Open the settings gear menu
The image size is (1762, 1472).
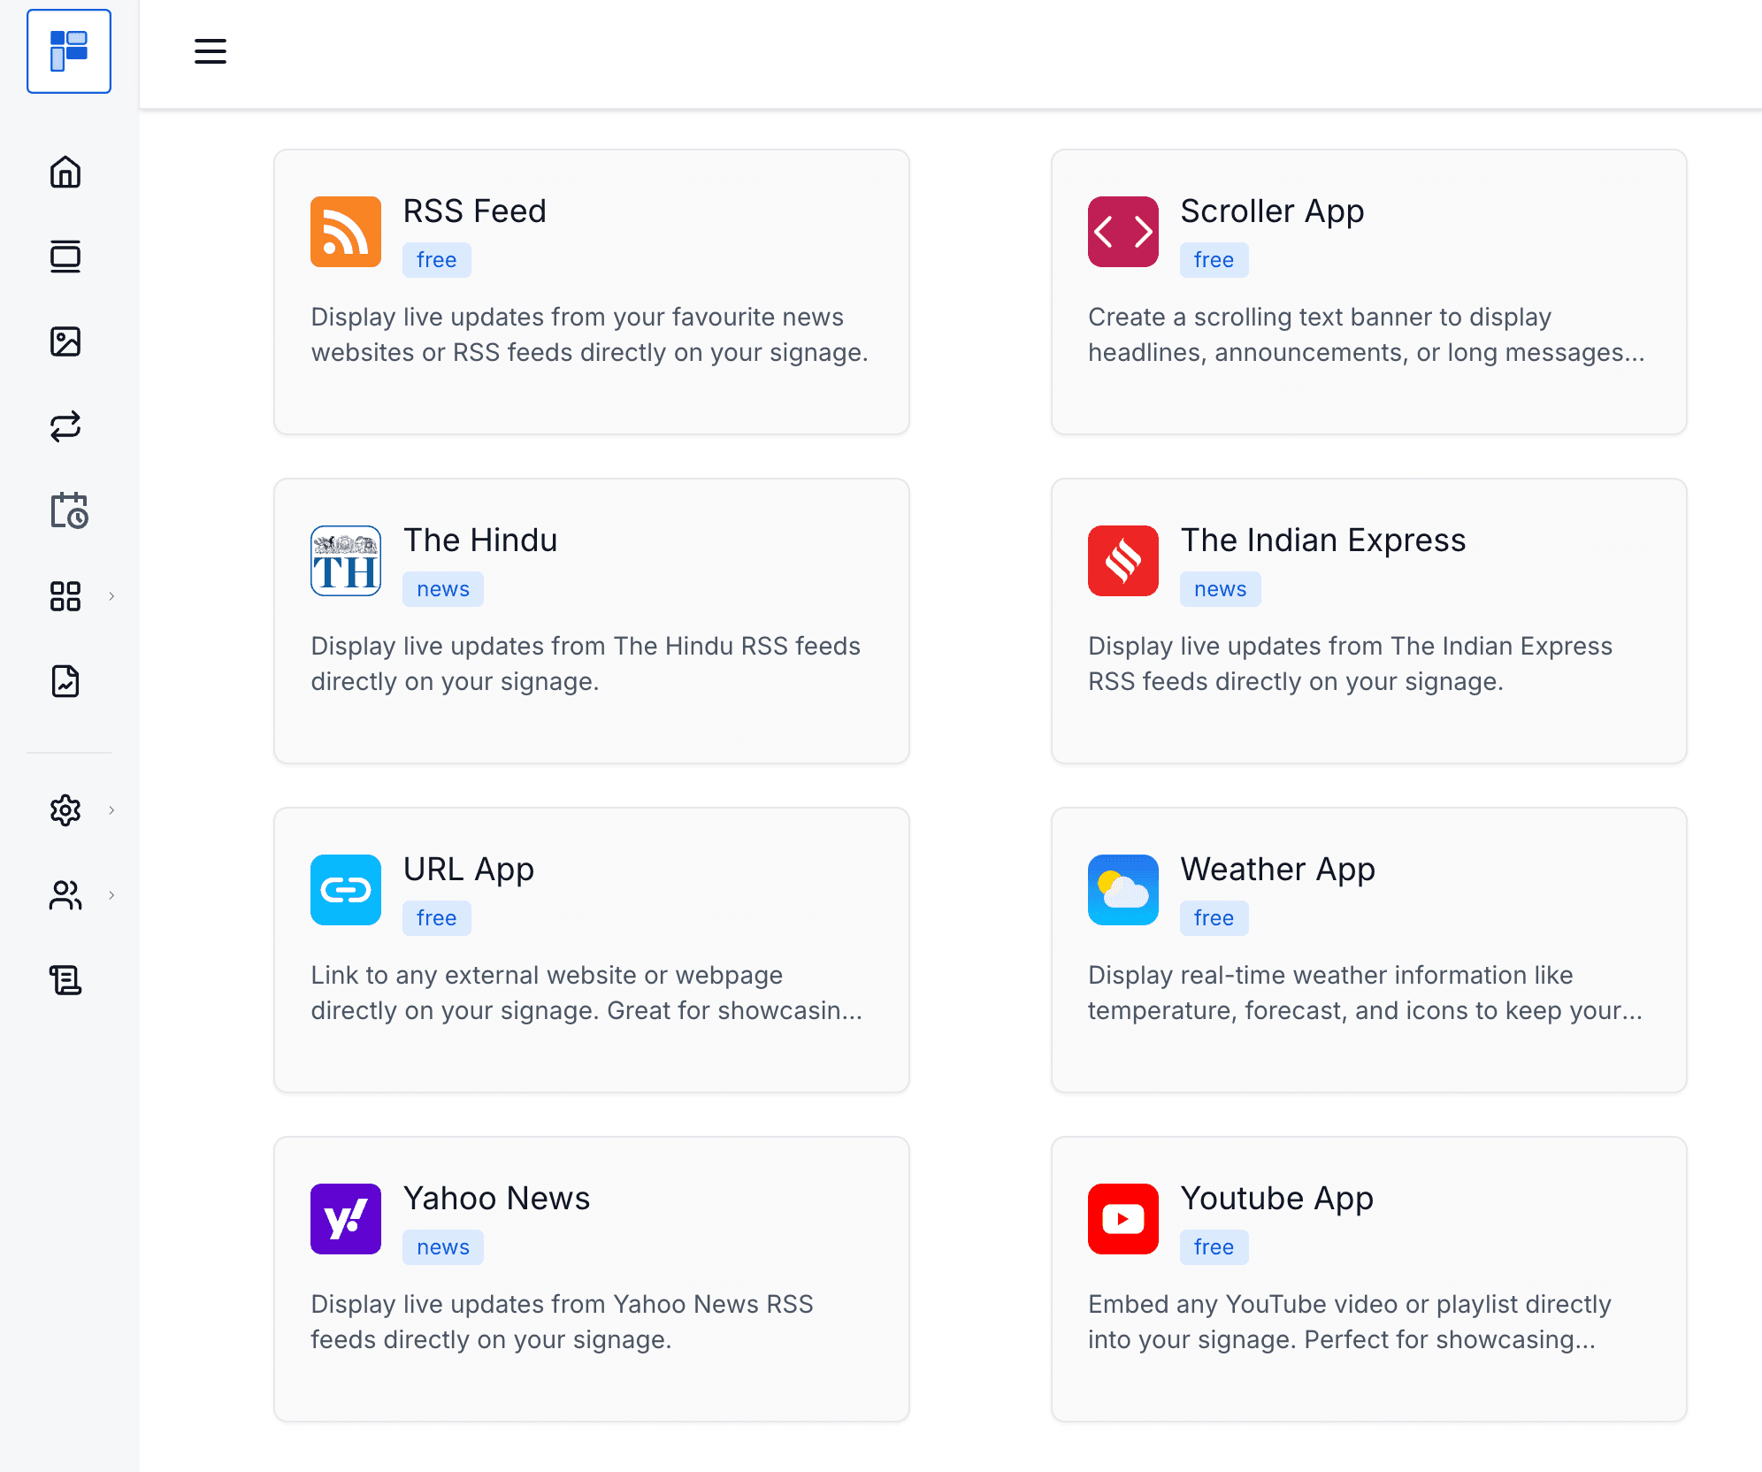pos(65,810)
